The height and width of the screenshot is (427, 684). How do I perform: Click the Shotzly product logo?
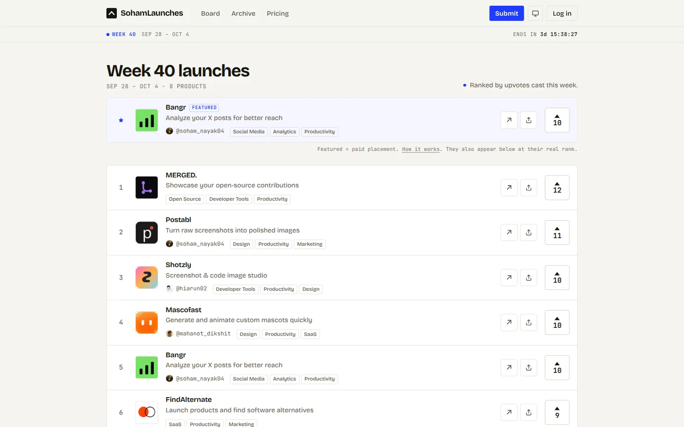click(147, 278)
